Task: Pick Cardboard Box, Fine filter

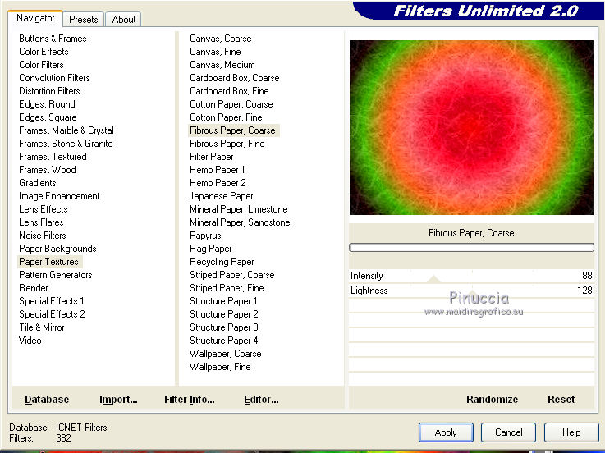Action: [x=229, y=91]
